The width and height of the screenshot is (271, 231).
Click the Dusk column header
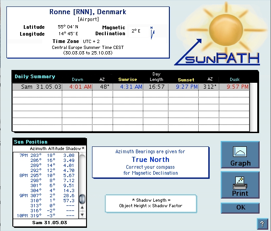(x=234, y=80)
